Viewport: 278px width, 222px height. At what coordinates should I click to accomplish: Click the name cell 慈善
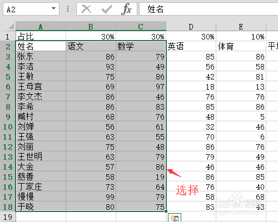[x=41, y=176]
